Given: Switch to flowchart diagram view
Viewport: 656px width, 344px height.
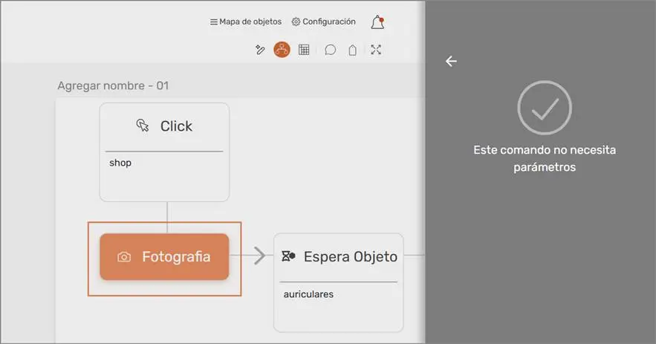Looking at the screenshot, I should 282,50.
